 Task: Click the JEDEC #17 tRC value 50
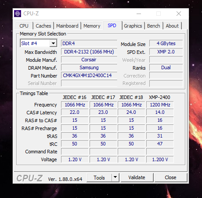click(103, 144)
